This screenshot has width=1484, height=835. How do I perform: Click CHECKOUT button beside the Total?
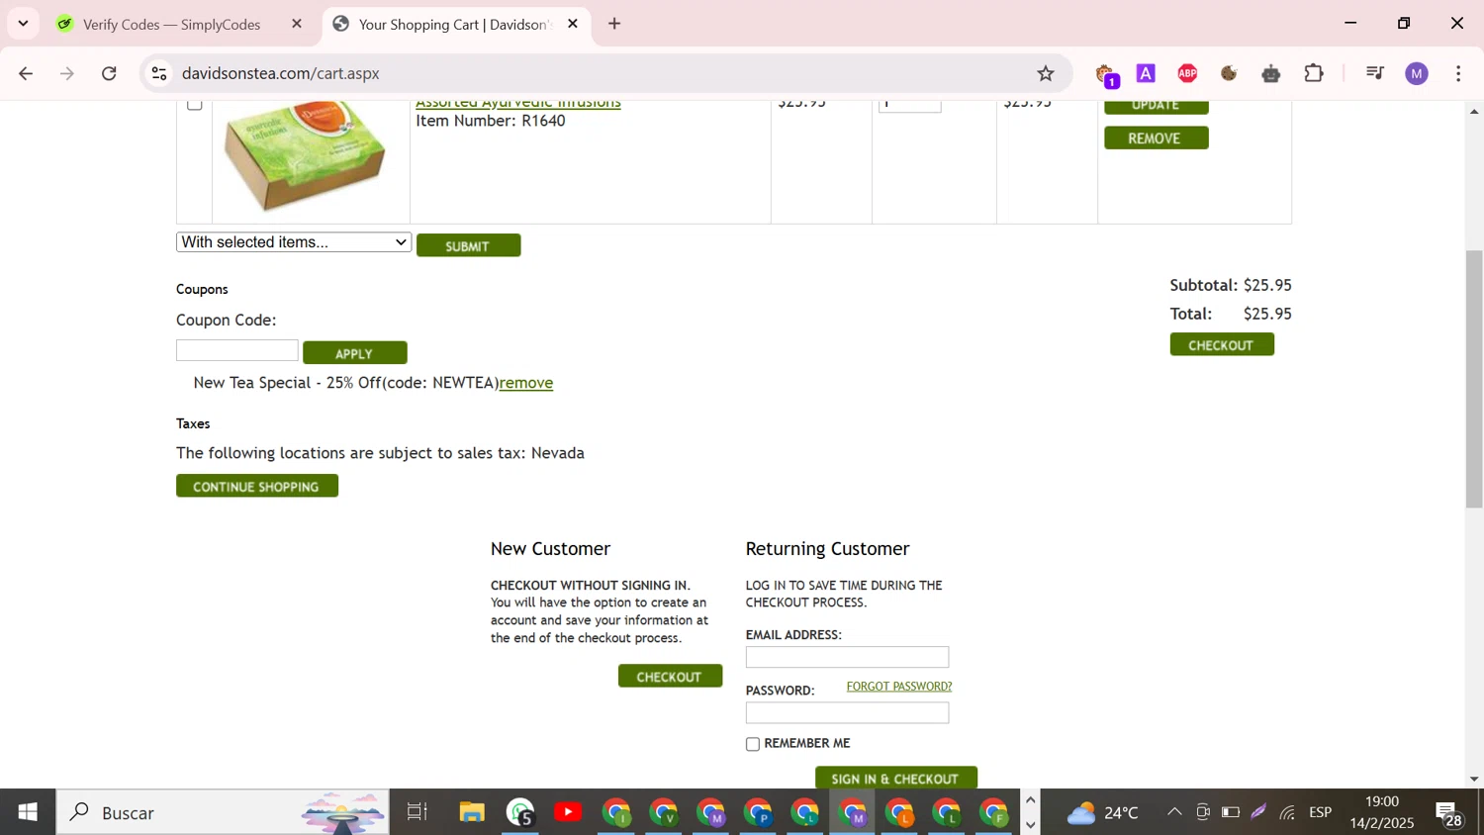point(1221,344)
